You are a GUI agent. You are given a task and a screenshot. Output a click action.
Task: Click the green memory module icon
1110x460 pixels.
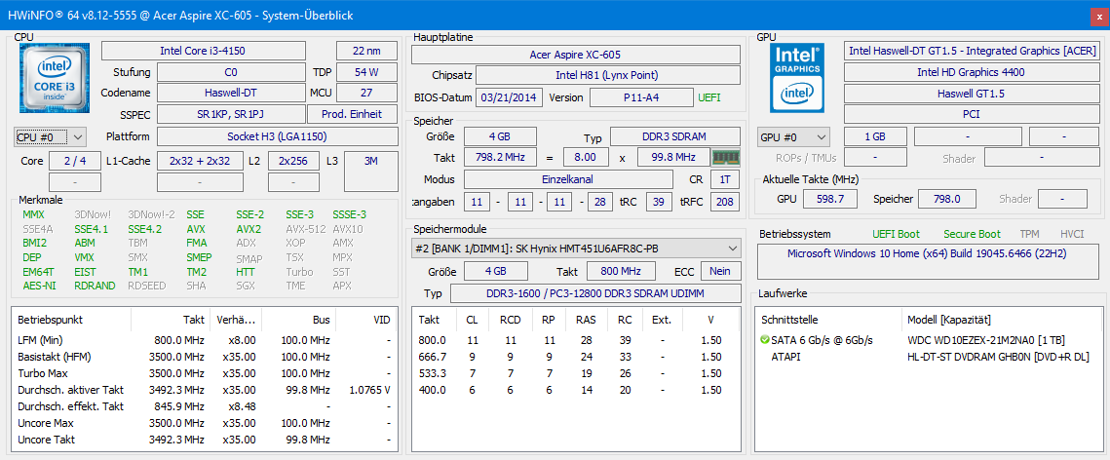(x=725, y=157)
